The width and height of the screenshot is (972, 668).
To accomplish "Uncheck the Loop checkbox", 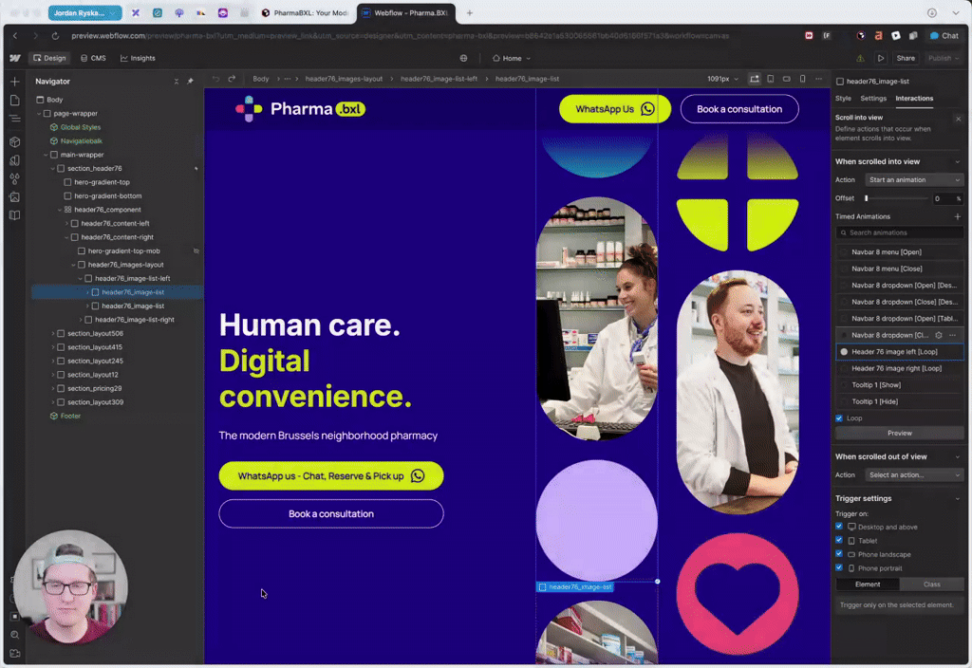I will 839,418.
